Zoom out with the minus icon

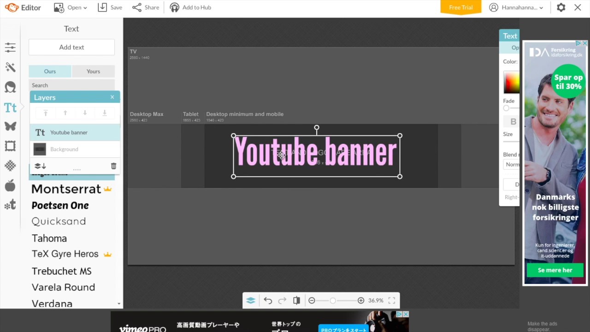[312, 301]
